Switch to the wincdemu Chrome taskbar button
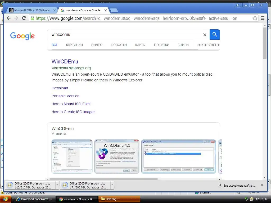Screen dimensions: 271x203 [x=77, y=199]
